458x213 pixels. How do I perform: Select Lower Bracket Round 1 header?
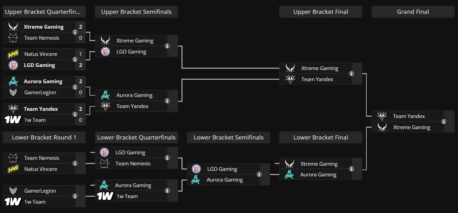(44, 137)
